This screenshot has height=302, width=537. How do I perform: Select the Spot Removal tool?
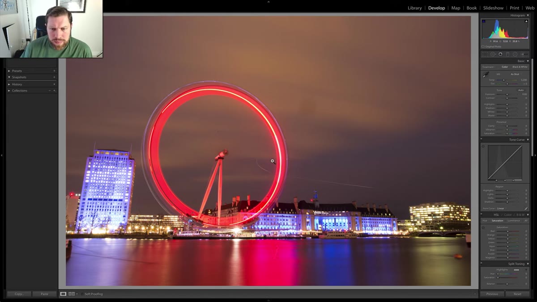493,54
